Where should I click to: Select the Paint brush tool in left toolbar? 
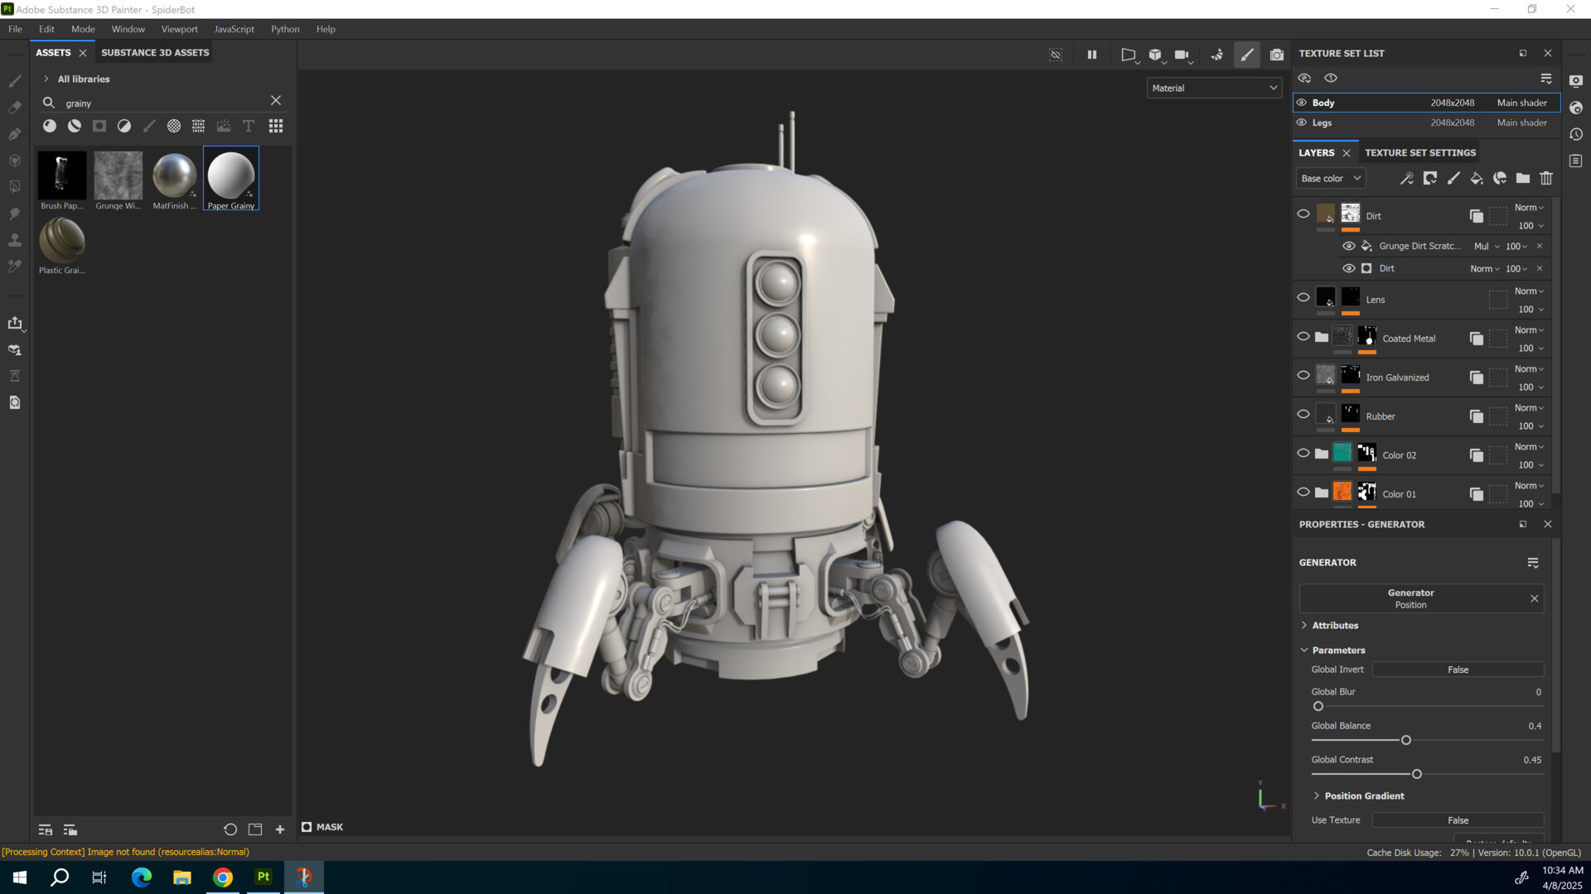(15, 81)
